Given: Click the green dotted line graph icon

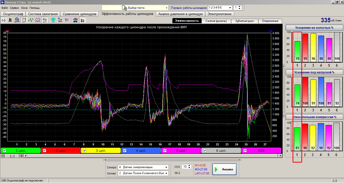Looking at the screenshot, I should (x=31, y=20).
